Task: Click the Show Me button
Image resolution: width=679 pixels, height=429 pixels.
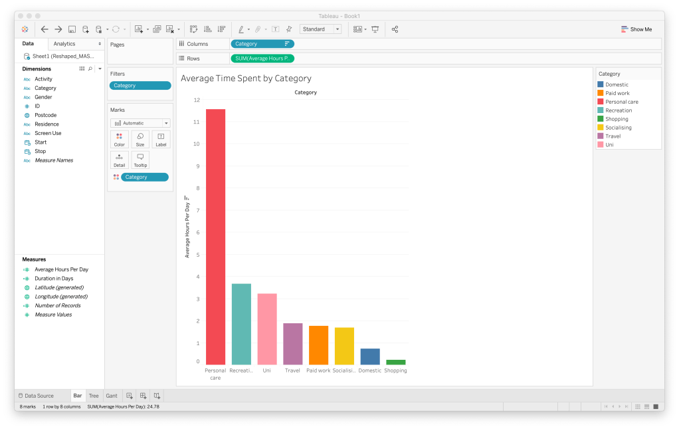Action: coord(636,29)
